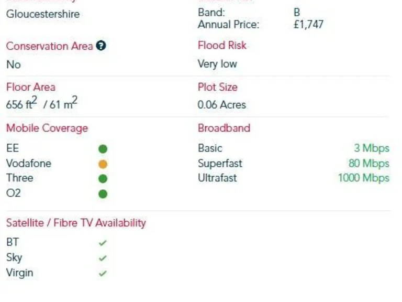Select the Sky availability checkmark
This screenshot has height=302, width=402.
pos(103,258)
